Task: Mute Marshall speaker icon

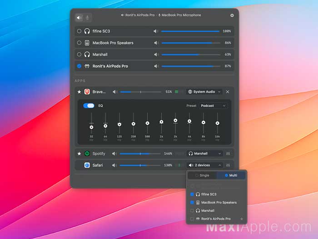Action: click(156, 55)
